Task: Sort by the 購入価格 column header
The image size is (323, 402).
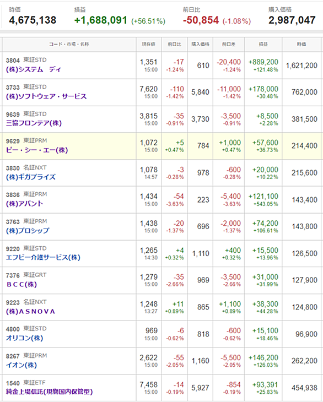Action: [x=201, y=45]
